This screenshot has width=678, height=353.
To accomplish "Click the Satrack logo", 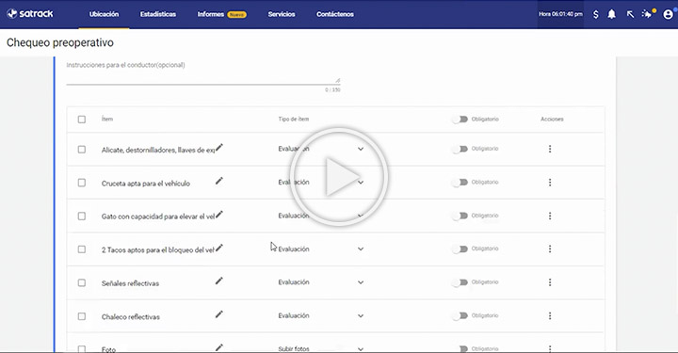I will click(30, 14).
